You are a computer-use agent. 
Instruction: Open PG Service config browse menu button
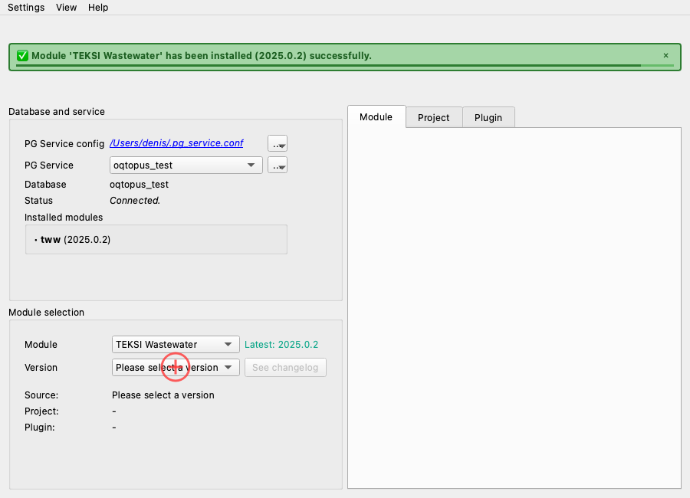[x=278, y=143]
